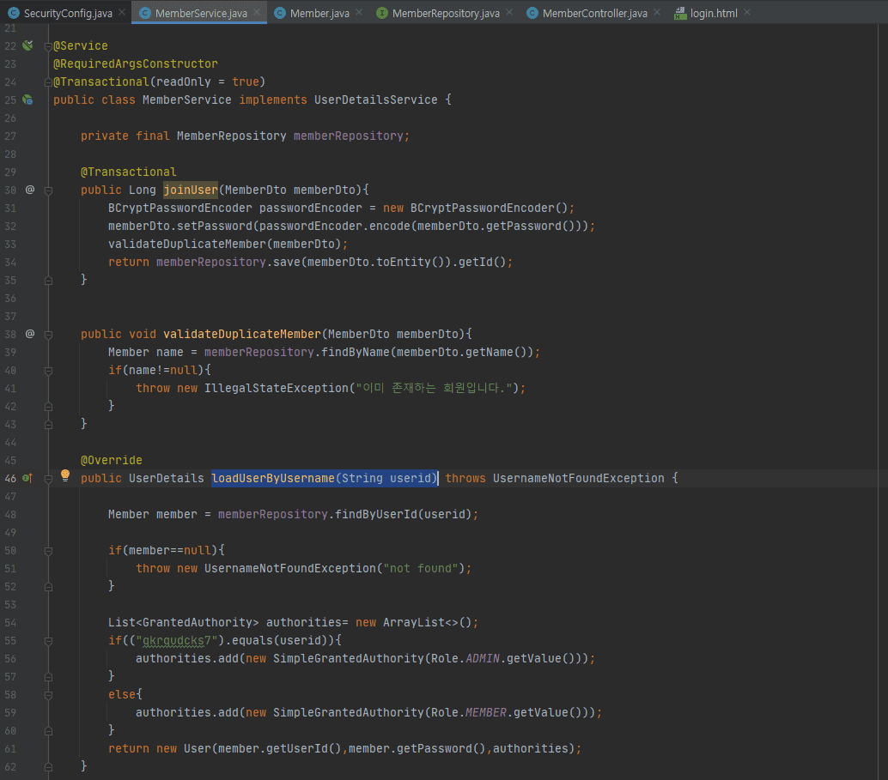Collapse the loadUserByUsername method at line 46
Image resolution: width=888 pixels, height=780 pixels.
pos(49,479)
